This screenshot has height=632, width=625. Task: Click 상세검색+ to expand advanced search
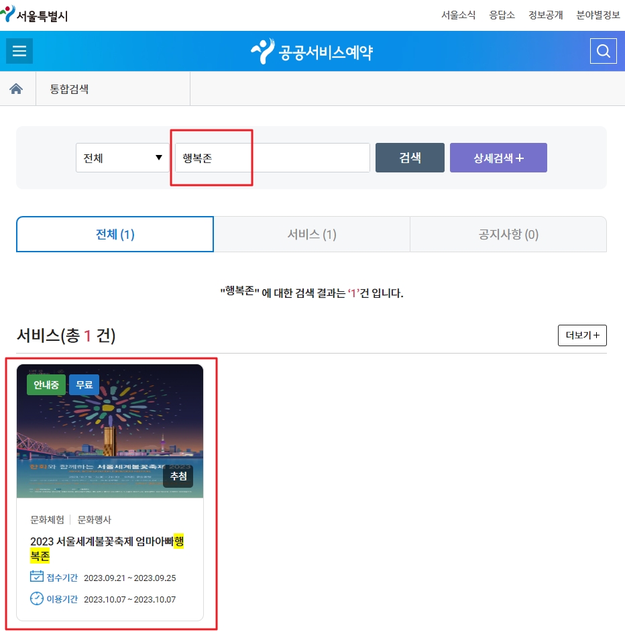498,157
